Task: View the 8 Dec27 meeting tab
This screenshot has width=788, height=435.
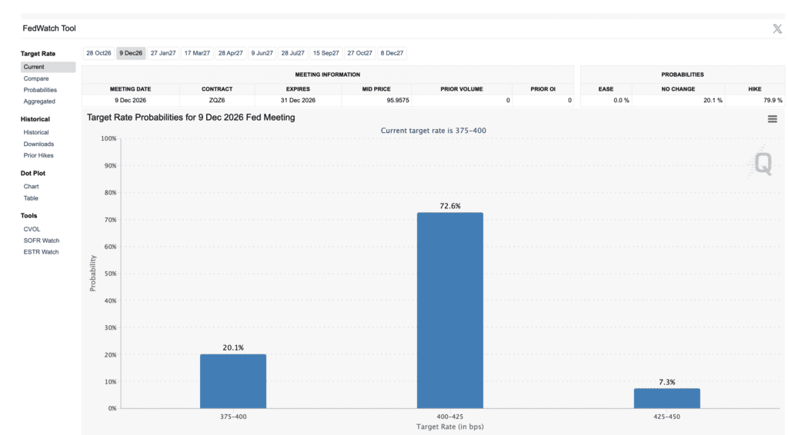Action: [x=392, y=53]
